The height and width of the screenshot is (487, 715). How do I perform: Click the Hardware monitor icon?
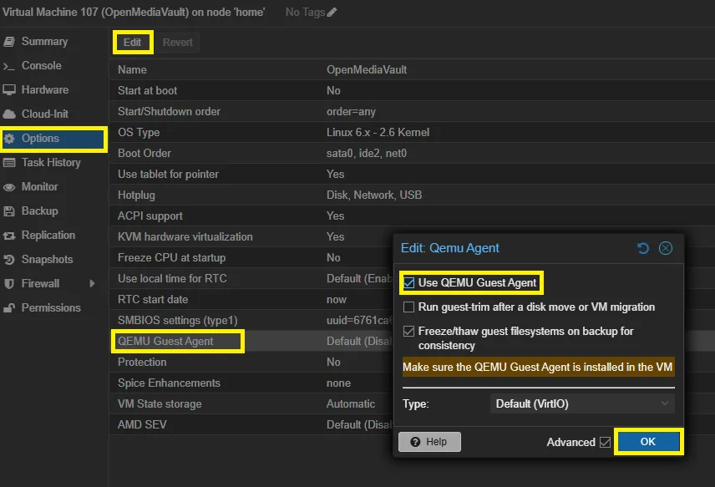pyautogui.click(x=9, y=90)
